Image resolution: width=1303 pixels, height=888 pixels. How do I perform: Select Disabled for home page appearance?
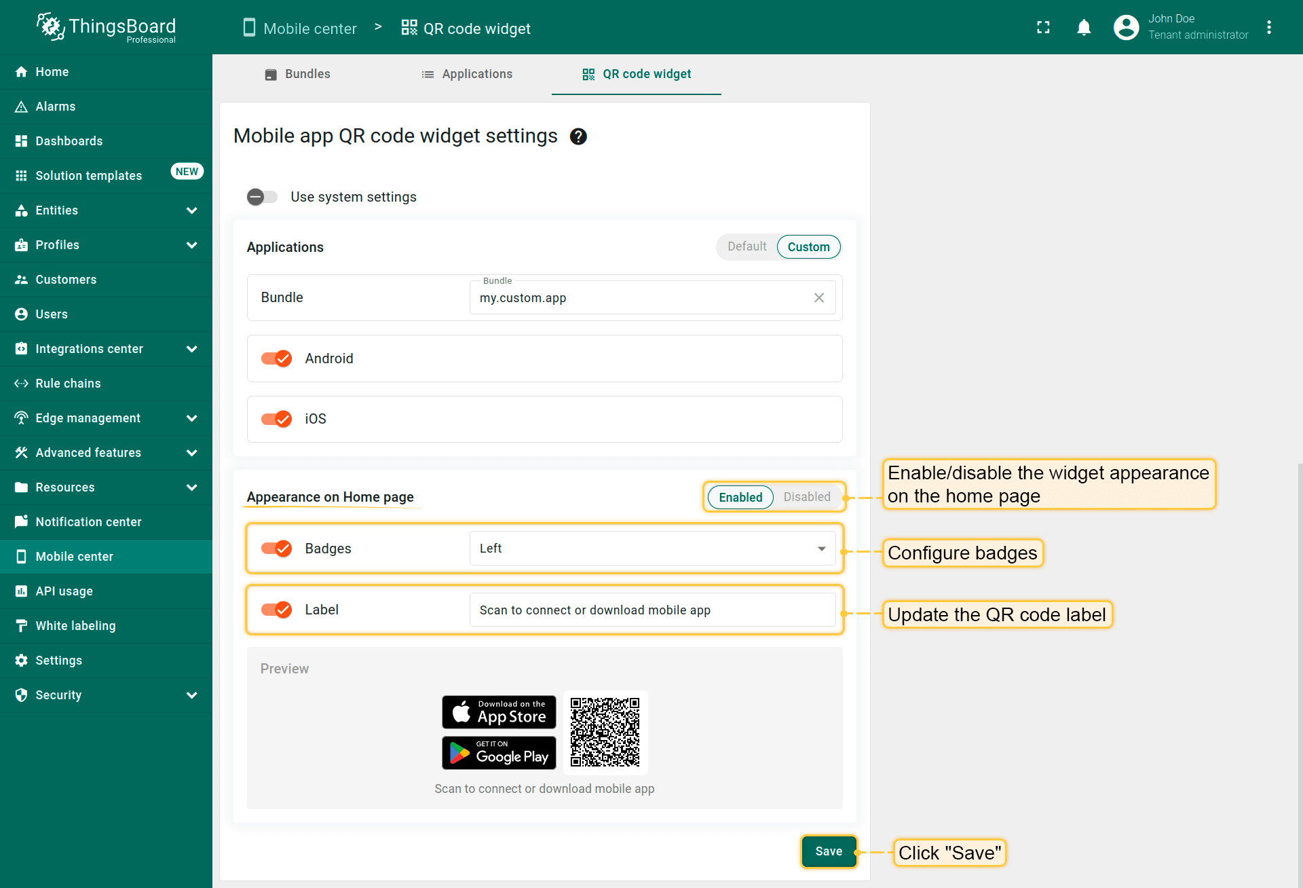[806, 497]
